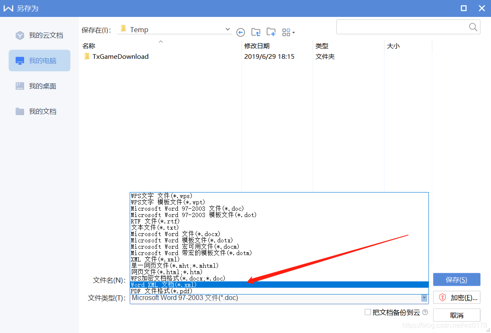Sort by 修改日期 column header
Image resolution: width=491 pixels, height=333 pixels.
tap(257, 46)
